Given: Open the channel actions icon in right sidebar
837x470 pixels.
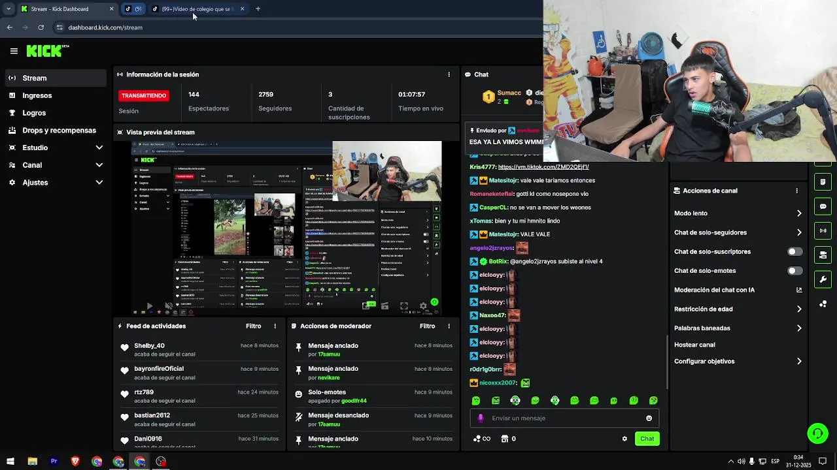Looking at the screenshot, I should [x=823, y=255].
